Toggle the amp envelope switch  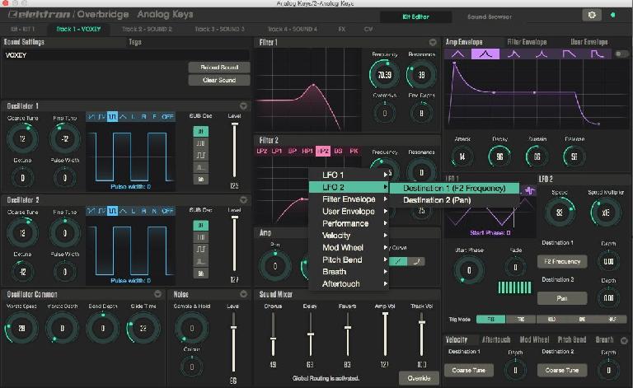[621, 54]
